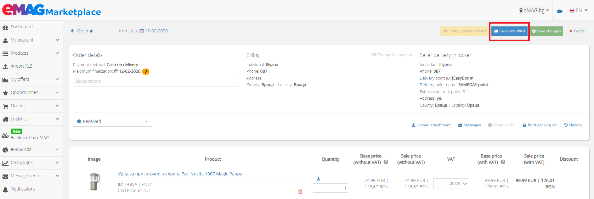Open the Nuvita 1967 Magic Pappa product link
Screen dimensions: 594x199
(x=180, y=174)
